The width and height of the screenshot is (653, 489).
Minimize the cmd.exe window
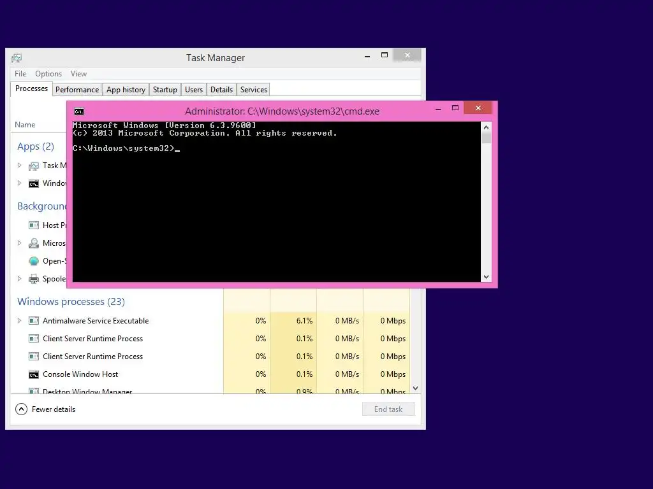point(438,108)
